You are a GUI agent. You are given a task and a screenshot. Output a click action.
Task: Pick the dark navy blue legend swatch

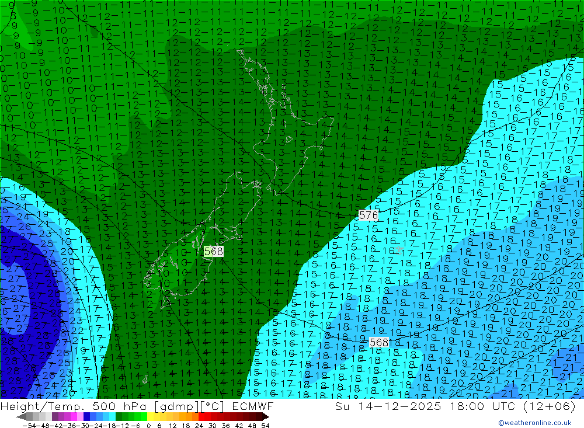point(86,417)
